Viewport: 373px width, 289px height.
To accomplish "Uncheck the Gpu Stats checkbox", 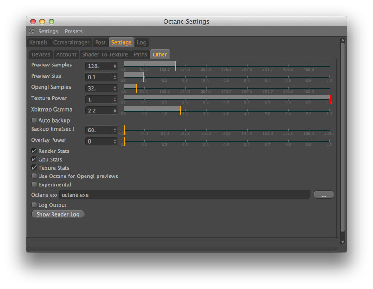I will click(x=34, y=159).
